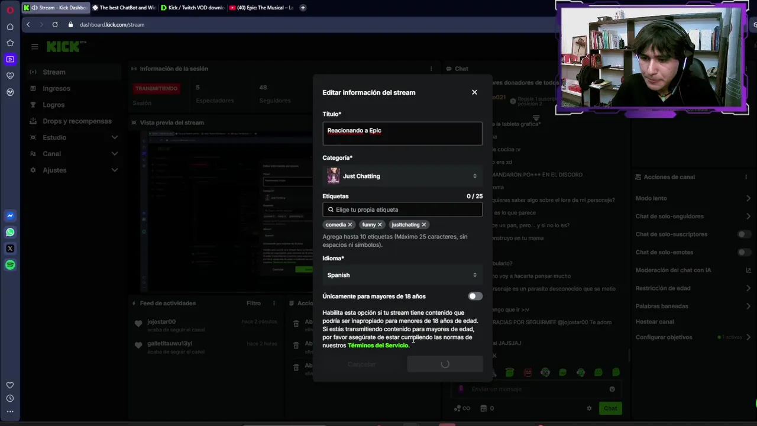
Task: Open the three-dots sidebar setup at bottom
Action: [10, 412]
